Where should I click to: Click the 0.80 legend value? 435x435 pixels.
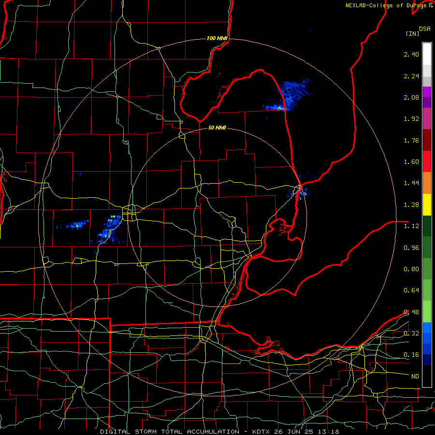coord(411,269)
